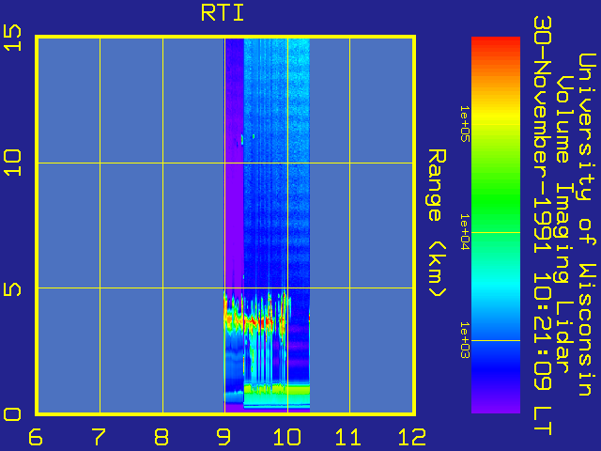Click the x-axis label 7
The image size is (601, 451).
coord(99,437)
